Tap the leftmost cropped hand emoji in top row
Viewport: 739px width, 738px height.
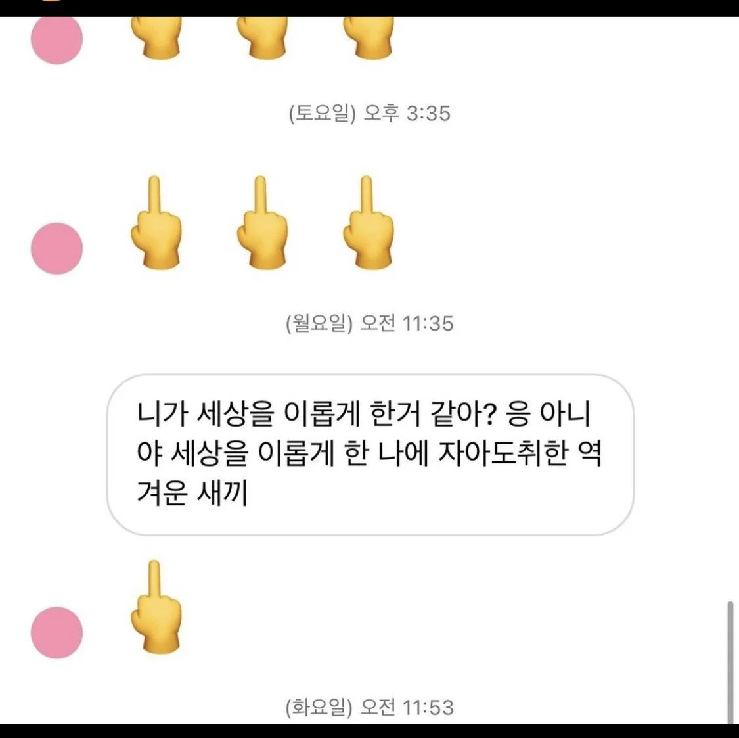[156, 37]
